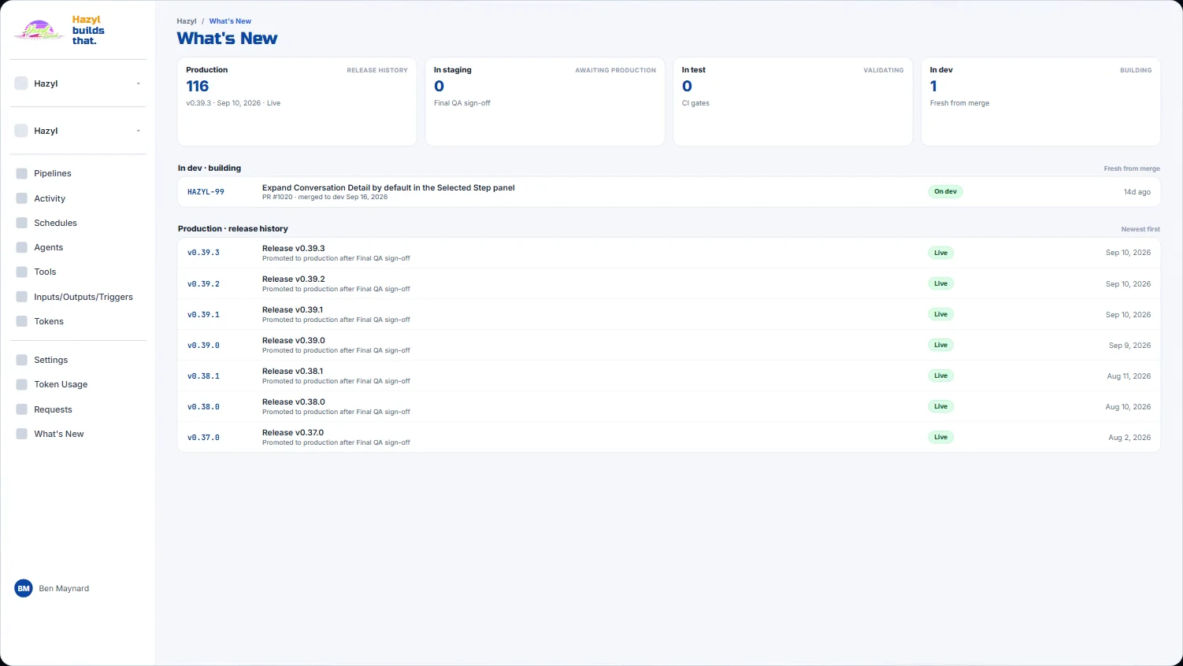Click the Expand Conversation Detail item title

click(388, 187)
